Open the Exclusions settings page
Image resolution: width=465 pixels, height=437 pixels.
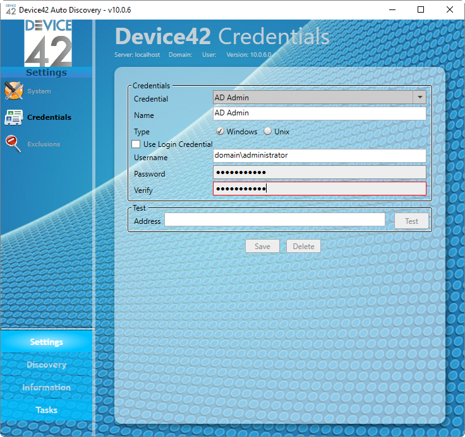pyautogui.click(x=44, y=144)
